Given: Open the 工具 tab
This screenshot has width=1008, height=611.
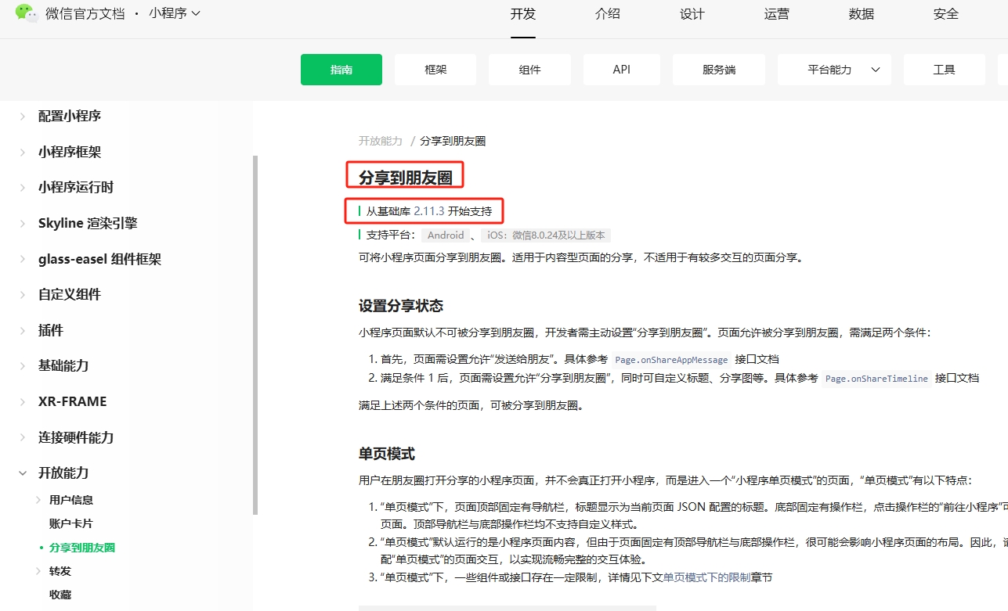Looking at the screenshot, I should tap(944, 69).
